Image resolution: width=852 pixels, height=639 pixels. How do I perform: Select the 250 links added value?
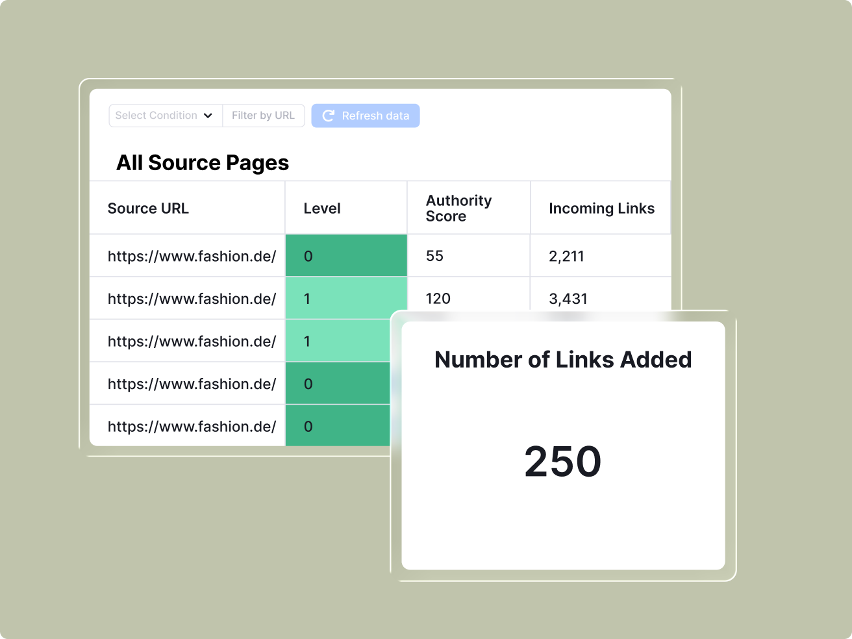pos(562,462)
